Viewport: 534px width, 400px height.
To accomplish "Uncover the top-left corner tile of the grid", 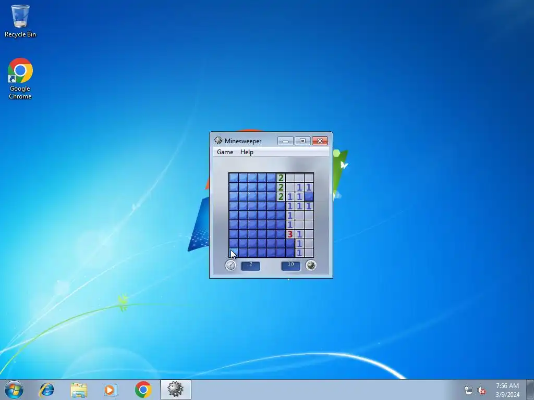I will point(234,178).
